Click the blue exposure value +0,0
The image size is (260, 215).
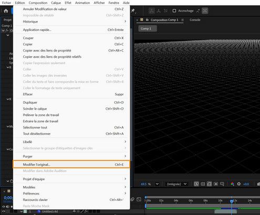point(246,184)
